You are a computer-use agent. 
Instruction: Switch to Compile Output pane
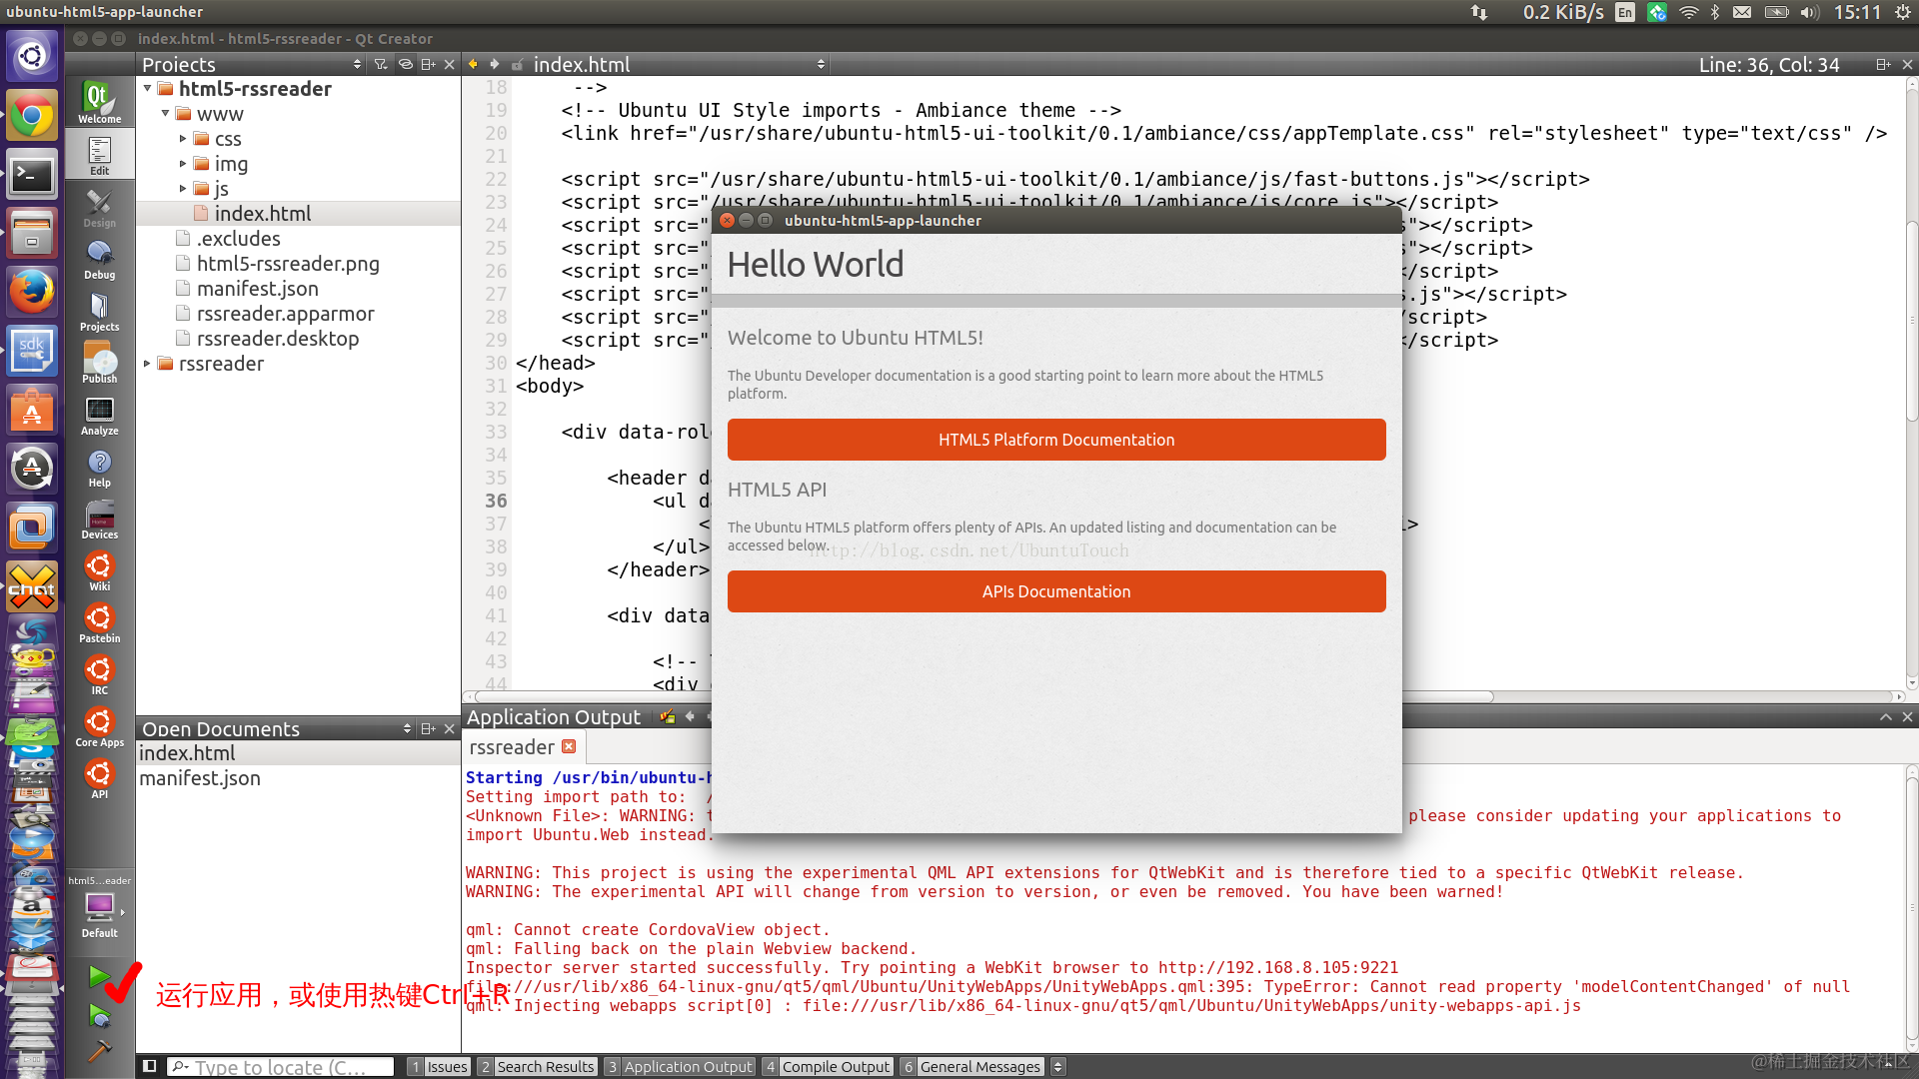(x=827, y=1066)
